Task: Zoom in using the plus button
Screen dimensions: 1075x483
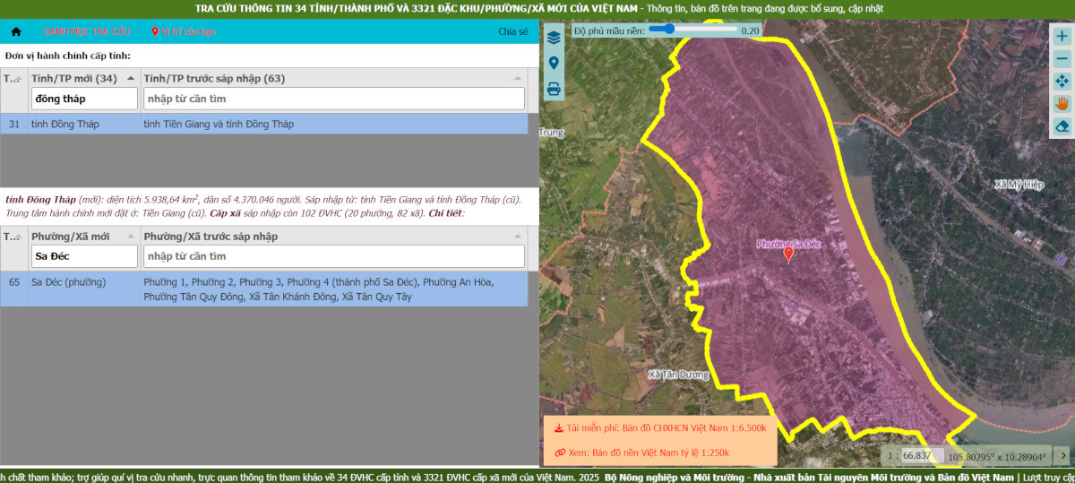Action: pyautogui.click(x=1062, y=37)
